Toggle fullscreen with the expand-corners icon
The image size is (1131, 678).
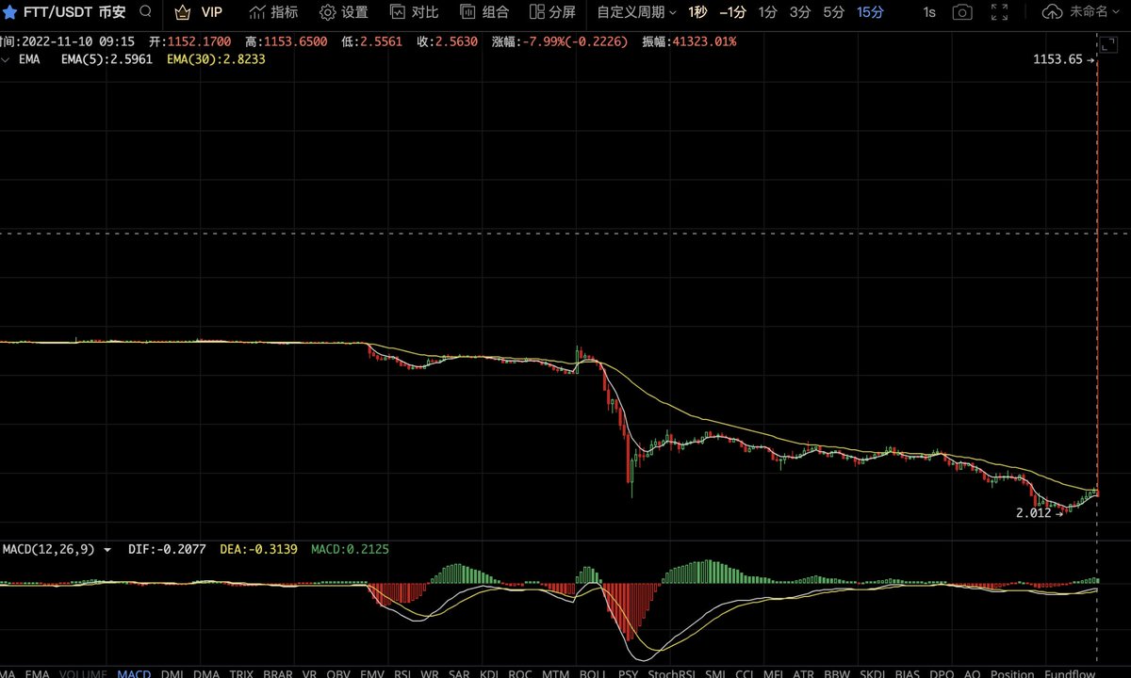coord(1000,12)
